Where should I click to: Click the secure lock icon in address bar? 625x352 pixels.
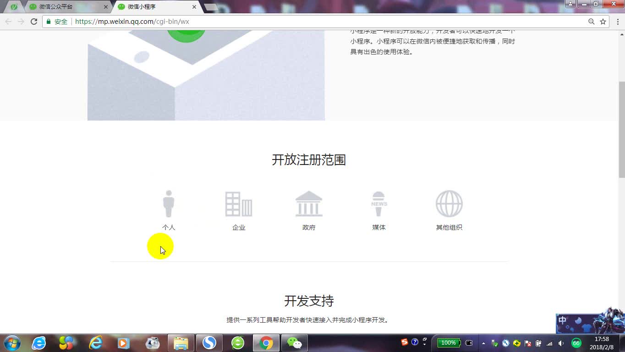click(x=49, y=21)
